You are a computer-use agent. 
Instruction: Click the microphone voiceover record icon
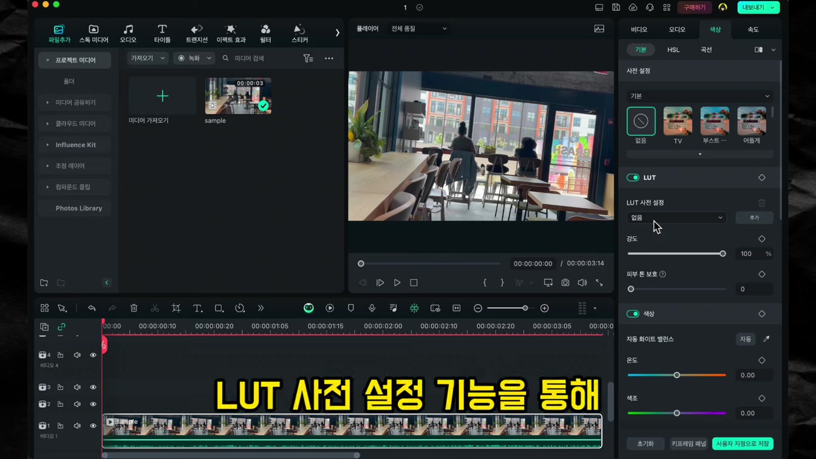pos(372,308)
